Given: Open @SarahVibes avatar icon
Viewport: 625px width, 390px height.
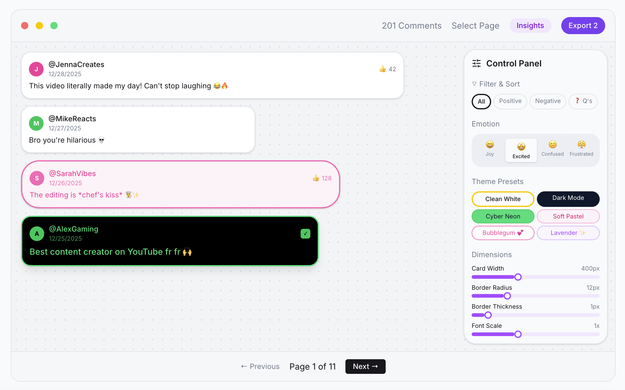Looking at the screenshot, I should 37,178.
